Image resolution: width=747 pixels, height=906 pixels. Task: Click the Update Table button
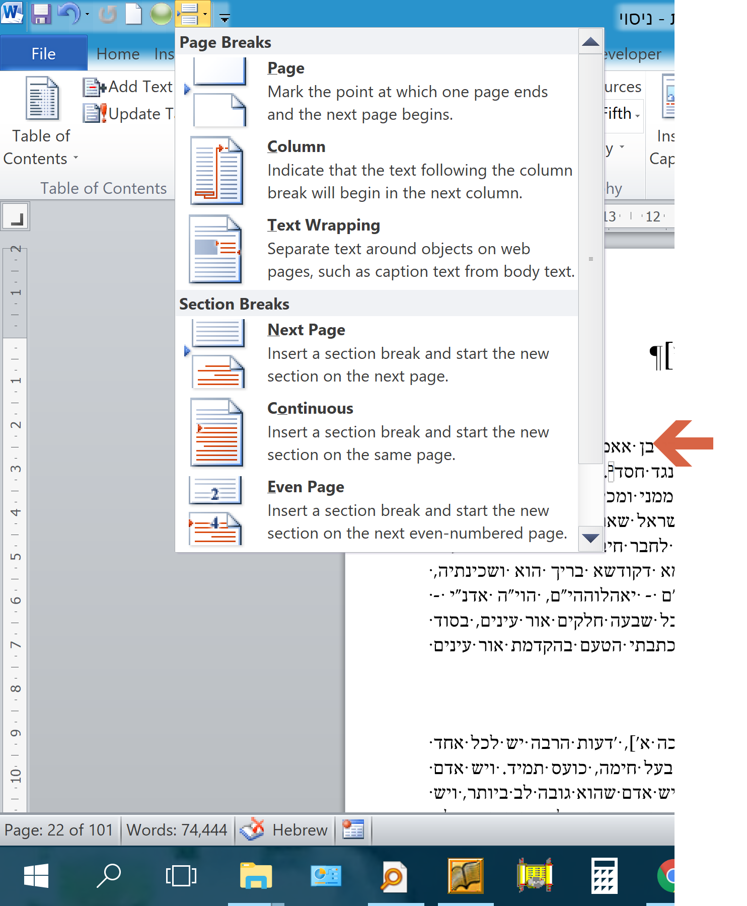[128, 114]
